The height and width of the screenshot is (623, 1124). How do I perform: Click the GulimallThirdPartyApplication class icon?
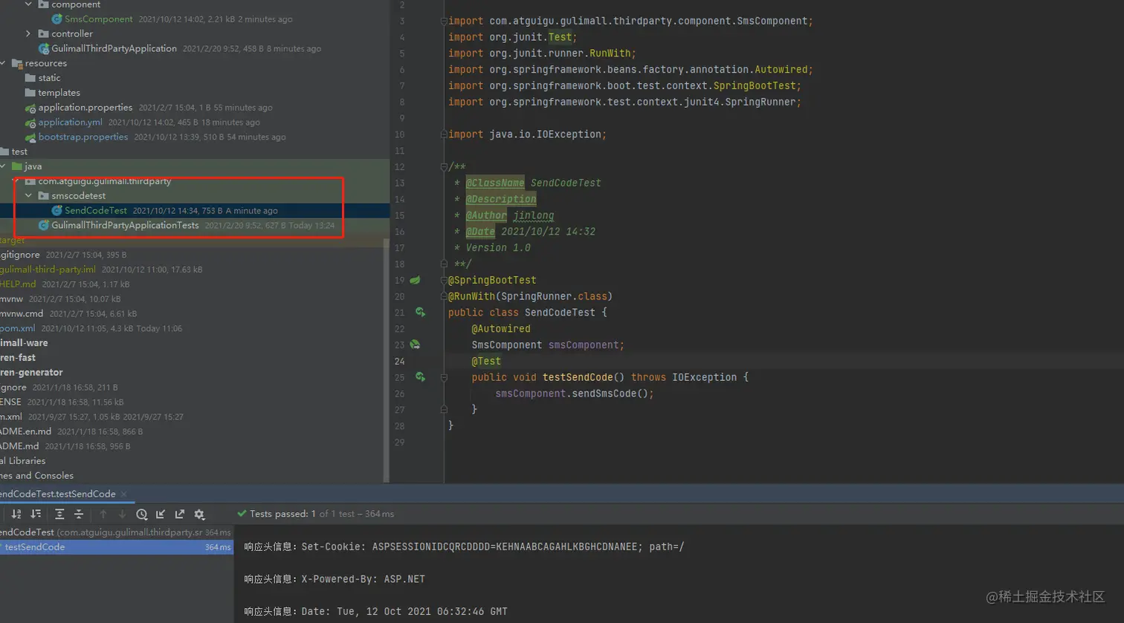point(44,49)
